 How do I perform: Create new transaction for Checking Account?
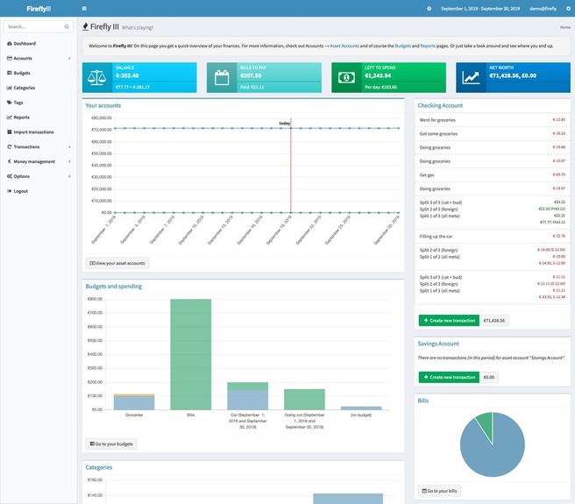click(449, 321)
